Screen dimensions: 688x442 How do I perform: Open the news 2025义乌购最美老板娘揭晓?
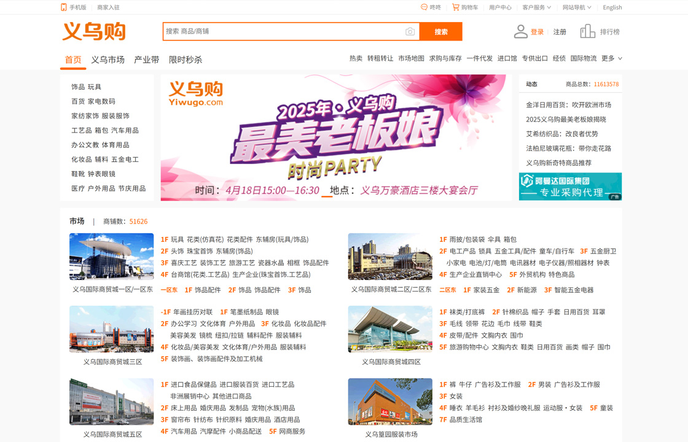pos(566,119)
